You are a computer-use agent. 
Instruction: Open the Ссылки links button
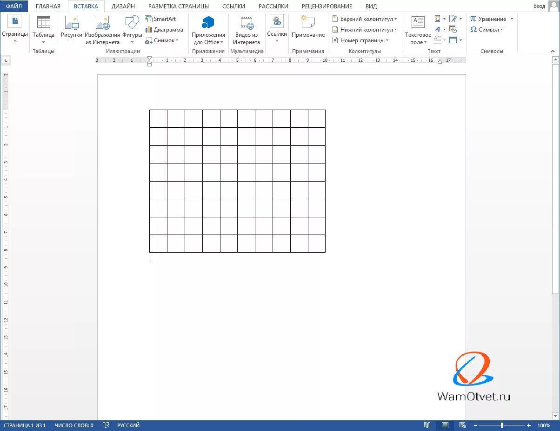(277, 30)
